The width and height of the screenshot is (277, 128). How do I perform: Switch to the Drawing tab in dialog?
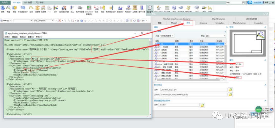[x=203, y=23]
